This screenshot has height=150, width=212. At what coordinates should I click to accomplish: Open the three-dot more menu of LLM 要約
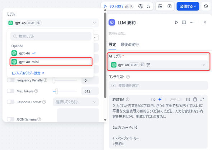click(x=192, y=22)
